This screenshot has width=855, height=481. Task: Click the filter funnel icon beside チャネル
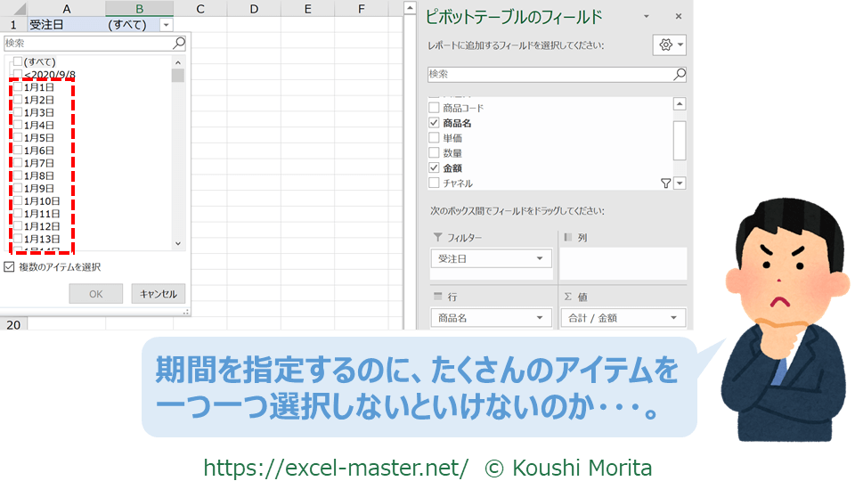coord(665,183)
